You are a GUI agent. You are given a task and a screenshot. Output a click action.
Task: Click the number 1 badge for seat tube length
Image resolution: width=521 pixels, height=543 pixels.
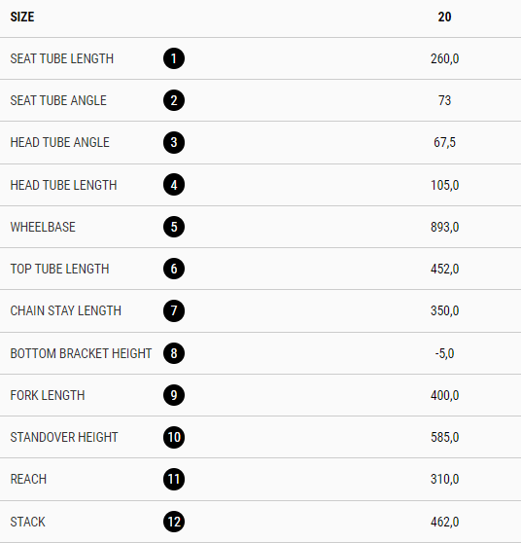pos(174,58)
